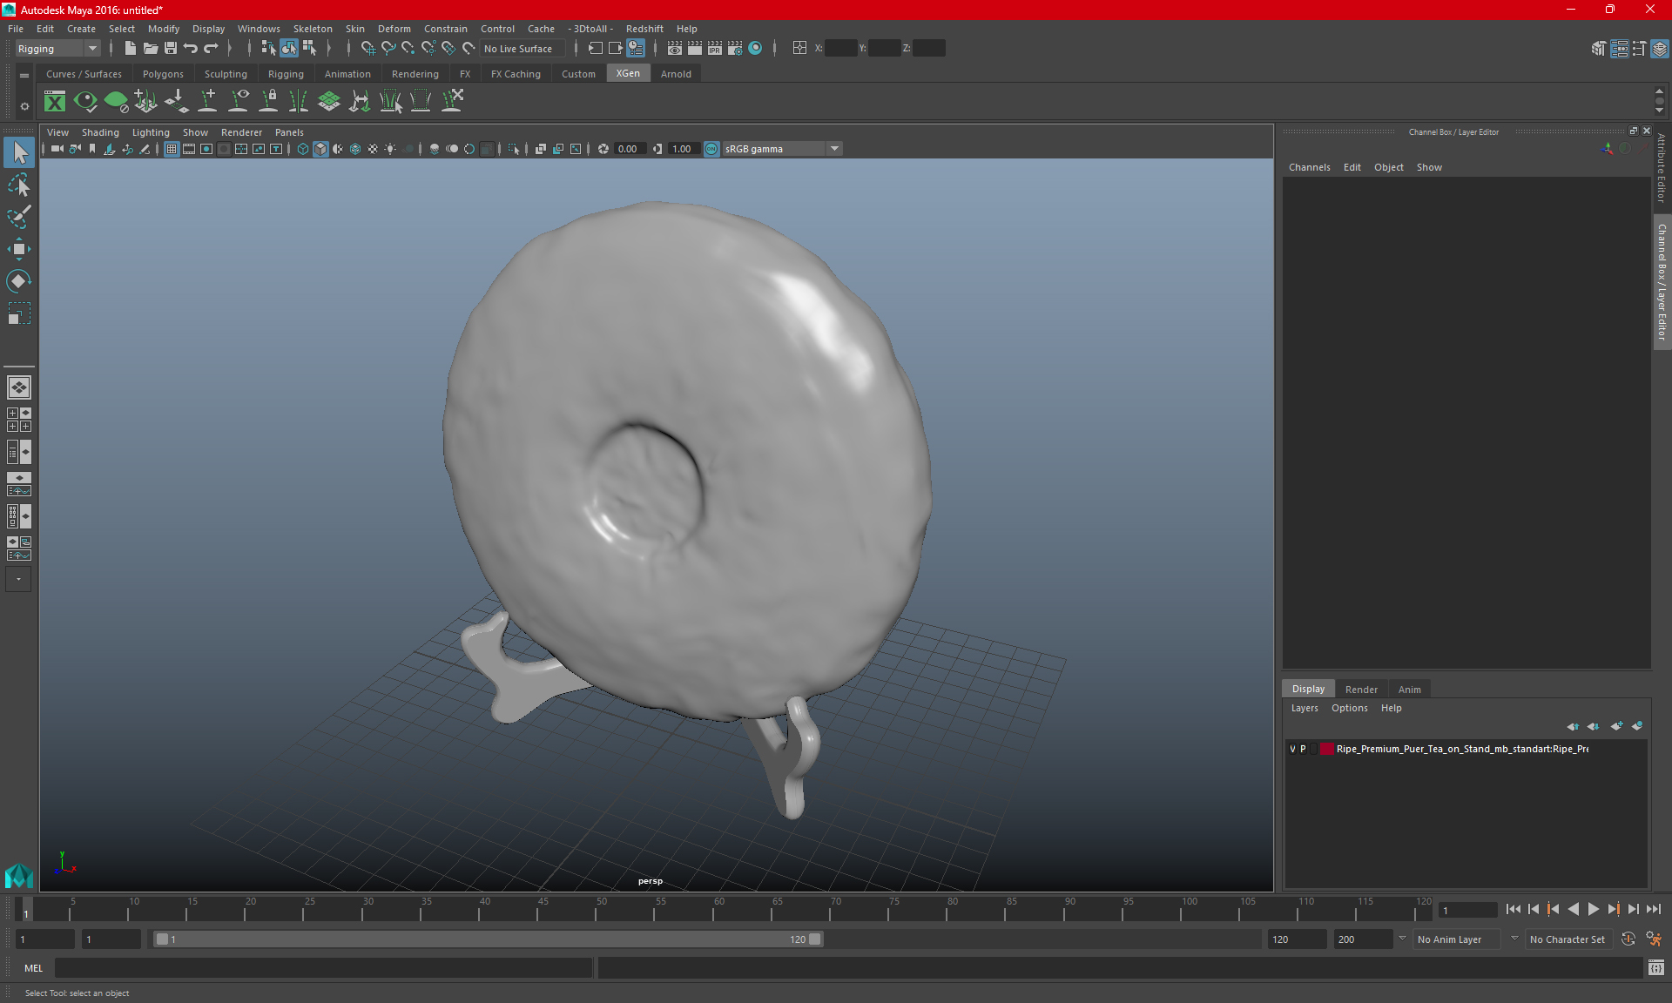The height and width of the screenshot is (1003, 1672).
Task: Toggle layer playback P box
Action: 1303,749
